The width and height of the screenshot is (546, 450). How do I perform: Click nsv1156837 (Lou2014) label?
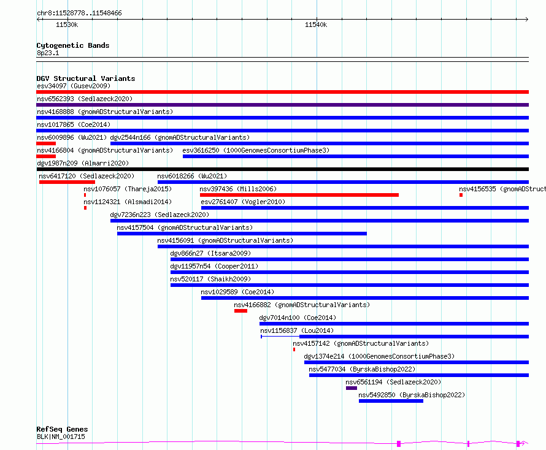pos(297,330)
